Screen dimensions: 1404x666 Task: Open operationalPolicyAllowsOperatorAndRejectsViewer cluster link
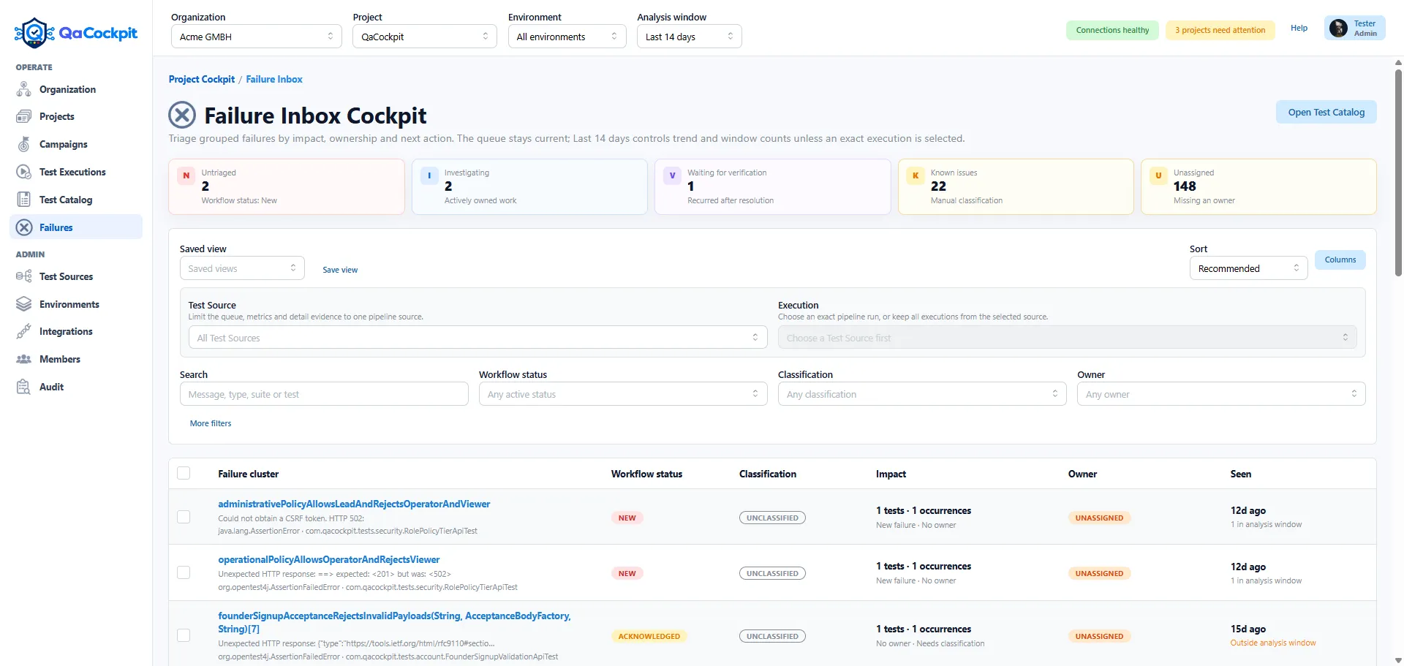329,559
